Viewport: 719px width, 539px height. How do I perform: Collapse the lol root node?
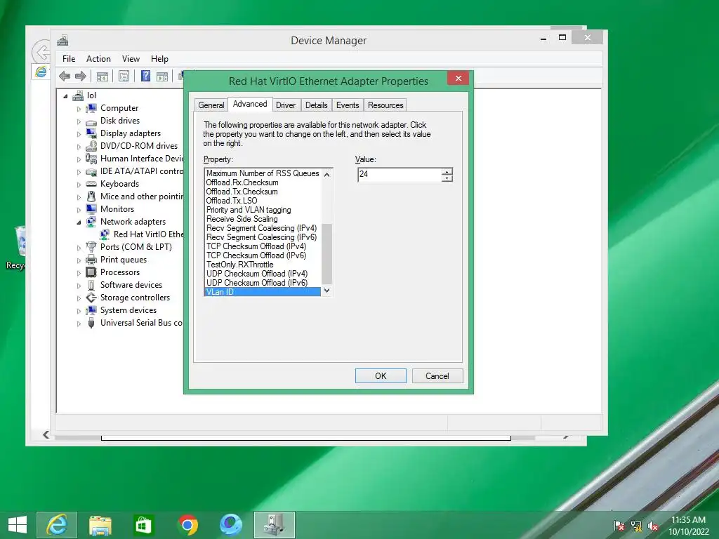65,96
